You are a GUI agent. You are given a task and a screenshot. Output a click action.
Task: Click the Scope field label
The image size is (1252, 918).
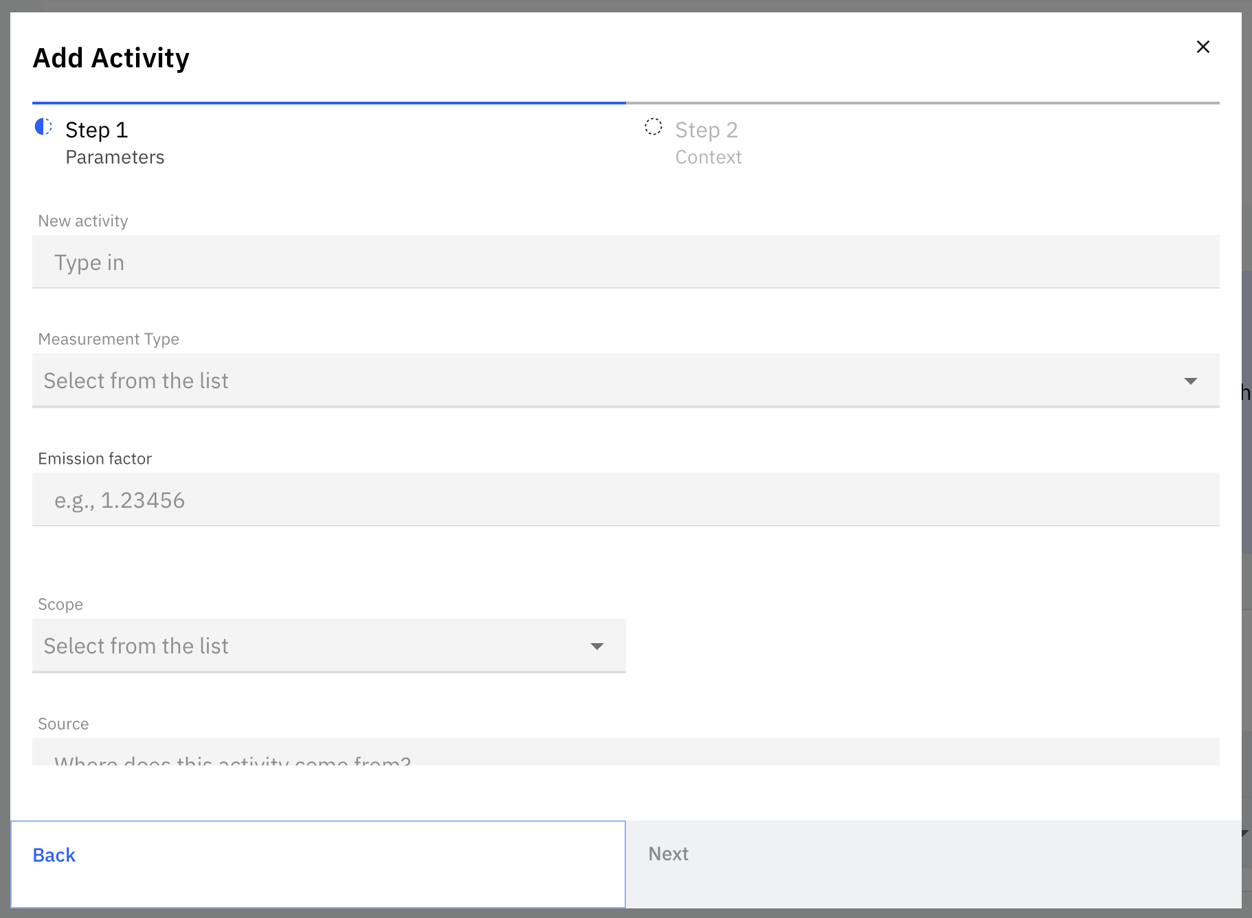tap(60, 605)
